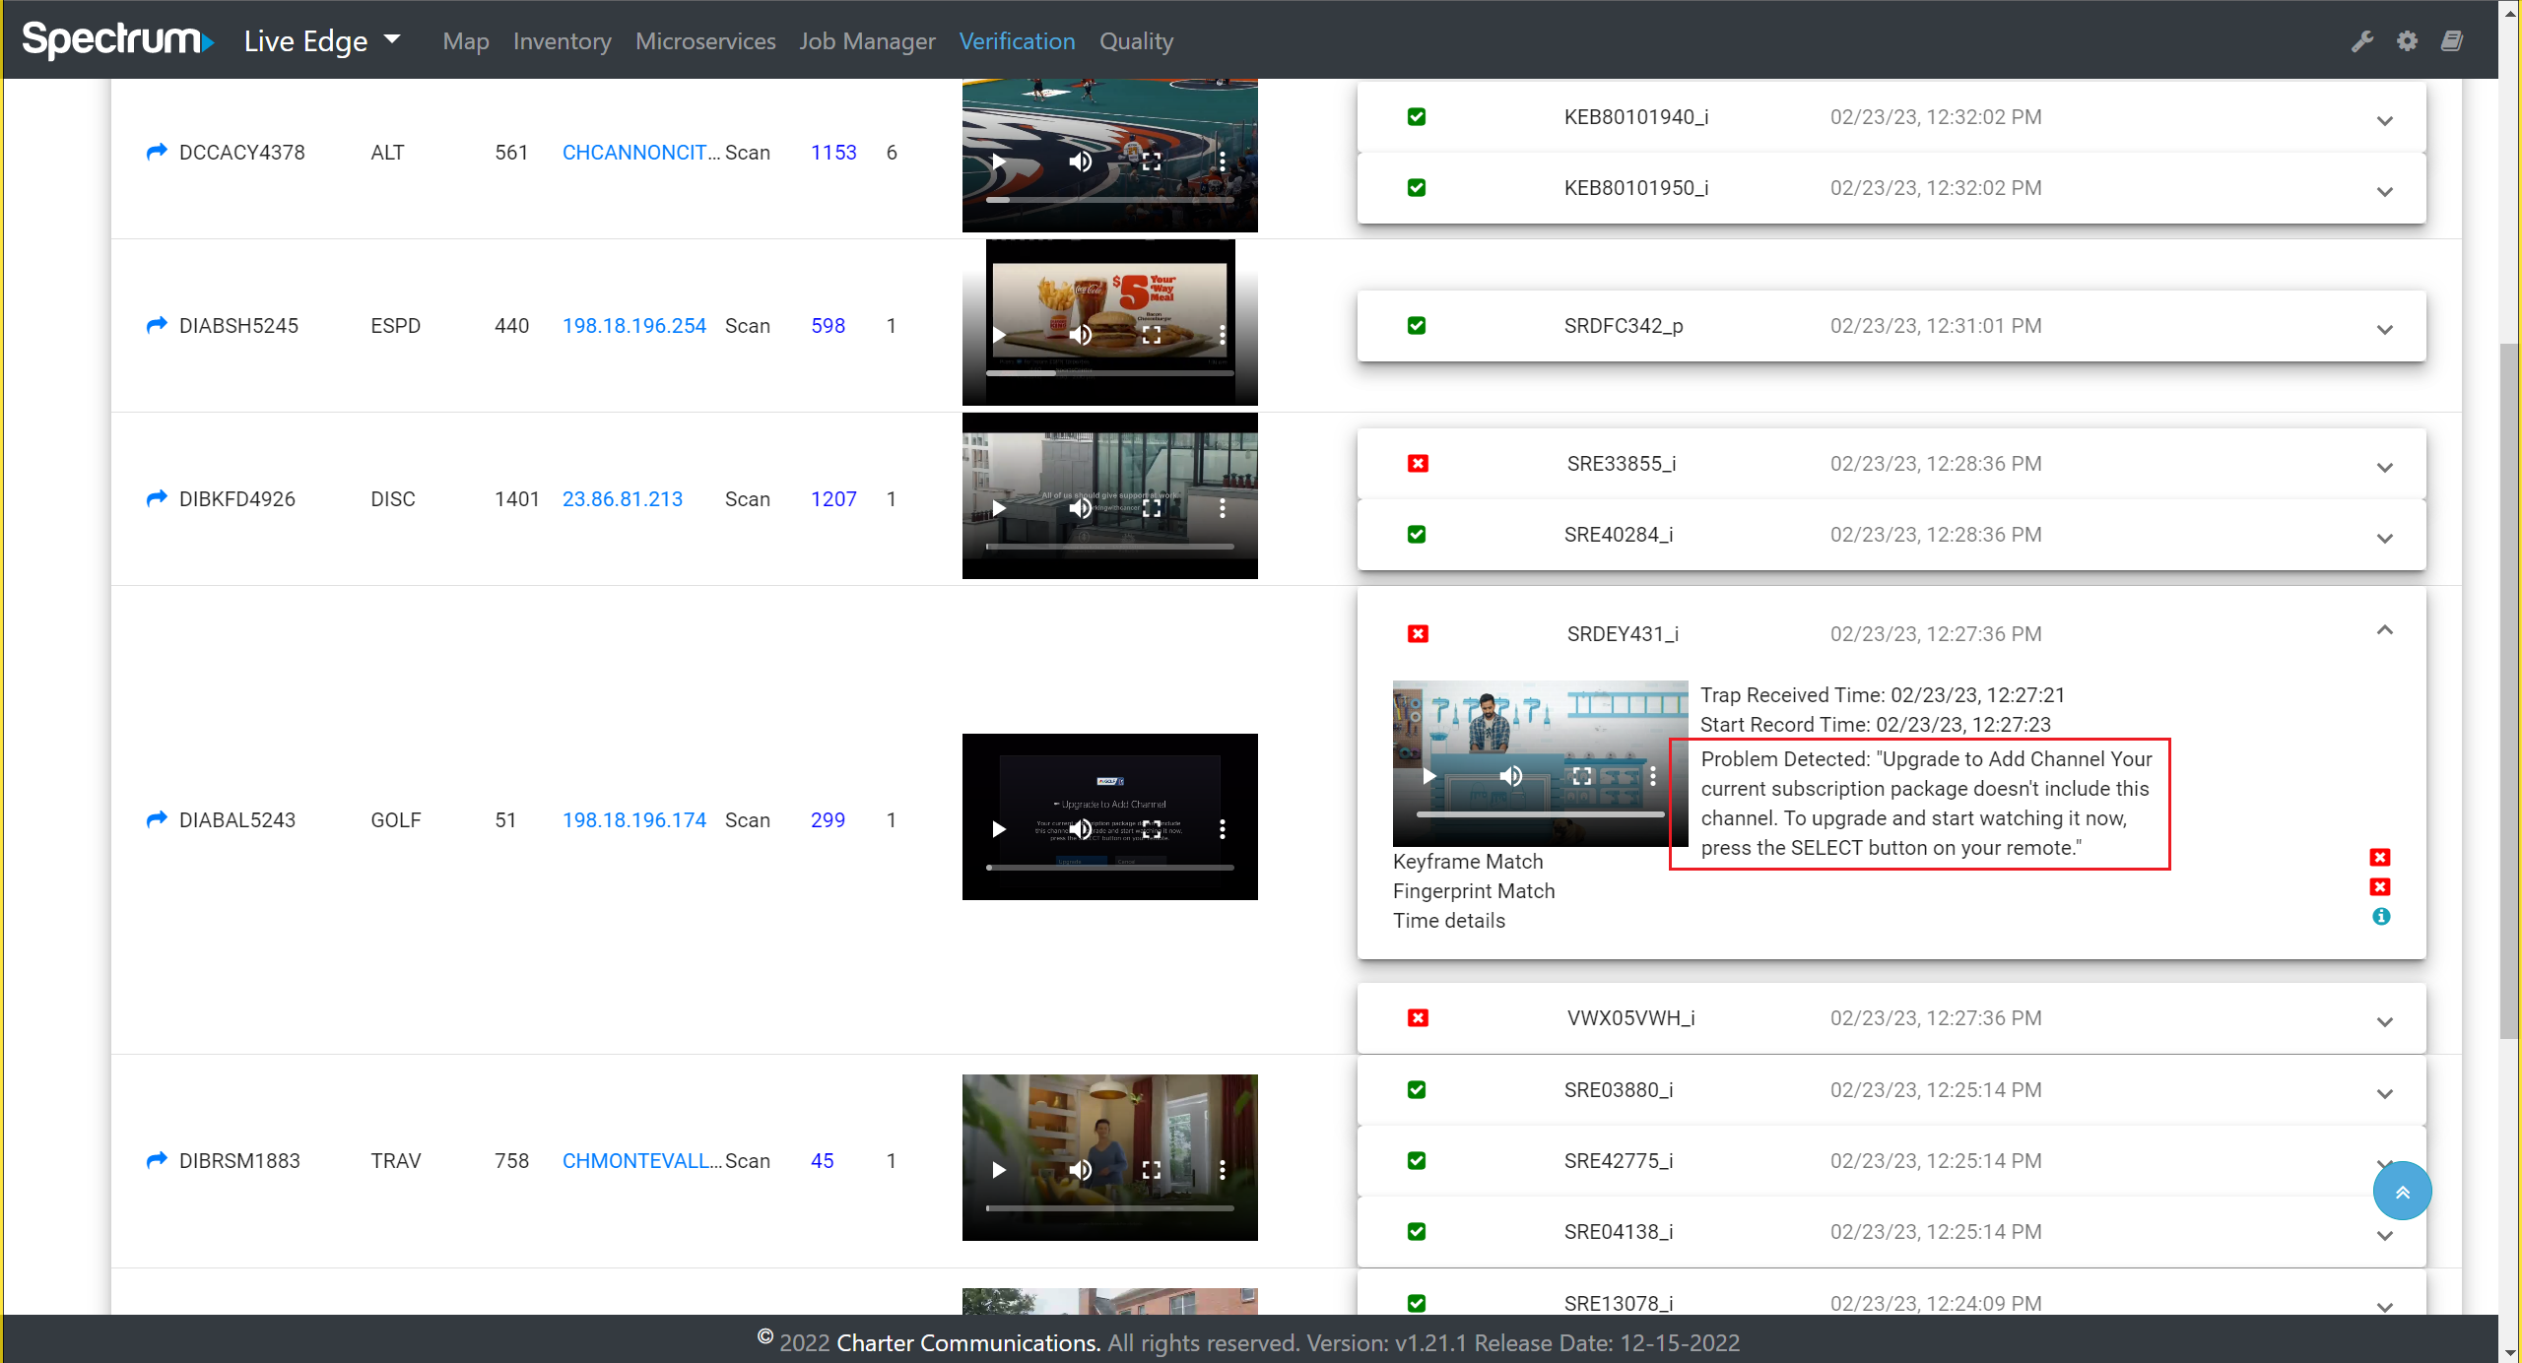Go to the Inventory menu item
Viewport: 2522px width, 1363px height.
click(562, 41)
